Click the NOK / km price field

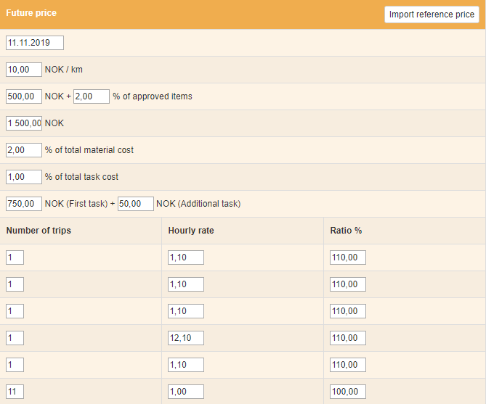(24, 70)
